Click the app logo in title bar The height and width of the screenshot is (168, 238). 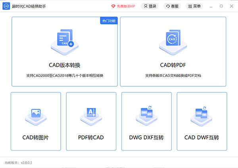(7, 6)
